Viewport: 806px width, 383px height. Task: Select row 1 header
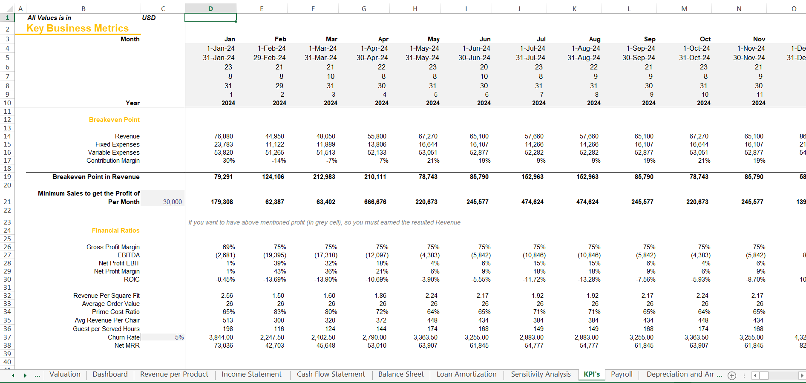coord(7,17)
